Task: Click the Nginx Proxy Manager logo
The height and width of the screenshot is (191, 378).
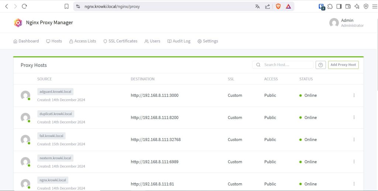Action: [x=18, y=22]
